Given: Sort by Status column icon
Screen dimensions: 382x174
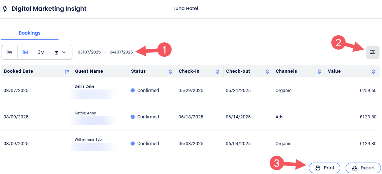Looking at the screenshot, I should point(170,71).
